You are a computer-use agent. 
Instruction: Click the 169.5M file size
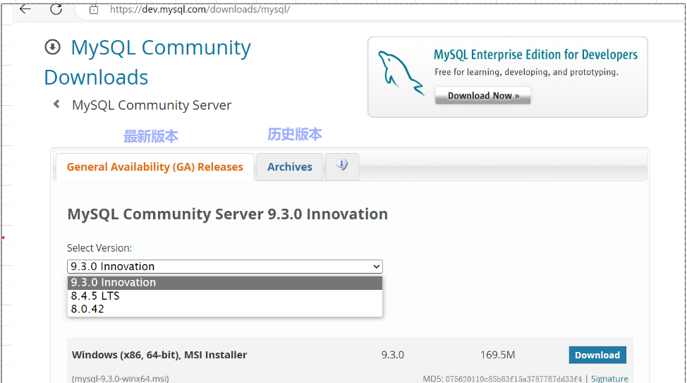click(x=497, y=355)
